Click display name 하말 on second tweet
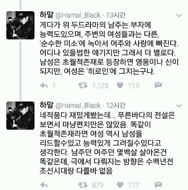Image resolution: width=188 pixels, height=190 pixels. 46,105
